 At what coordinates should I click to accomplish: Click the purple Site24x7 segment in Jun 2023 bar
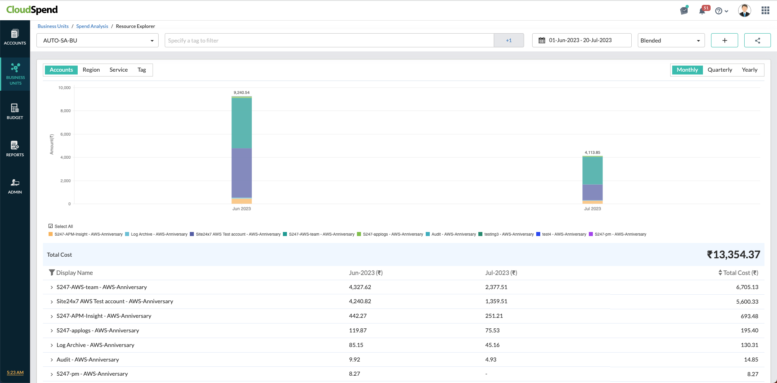pyautogui.click(x=242, y=173)
